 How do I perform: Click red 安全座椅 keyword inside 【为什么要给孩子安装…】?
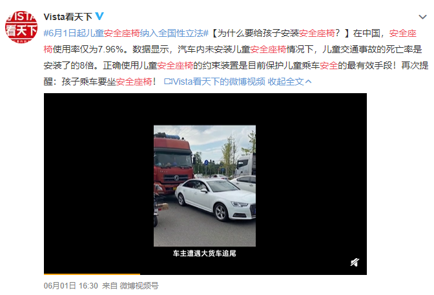317,33
